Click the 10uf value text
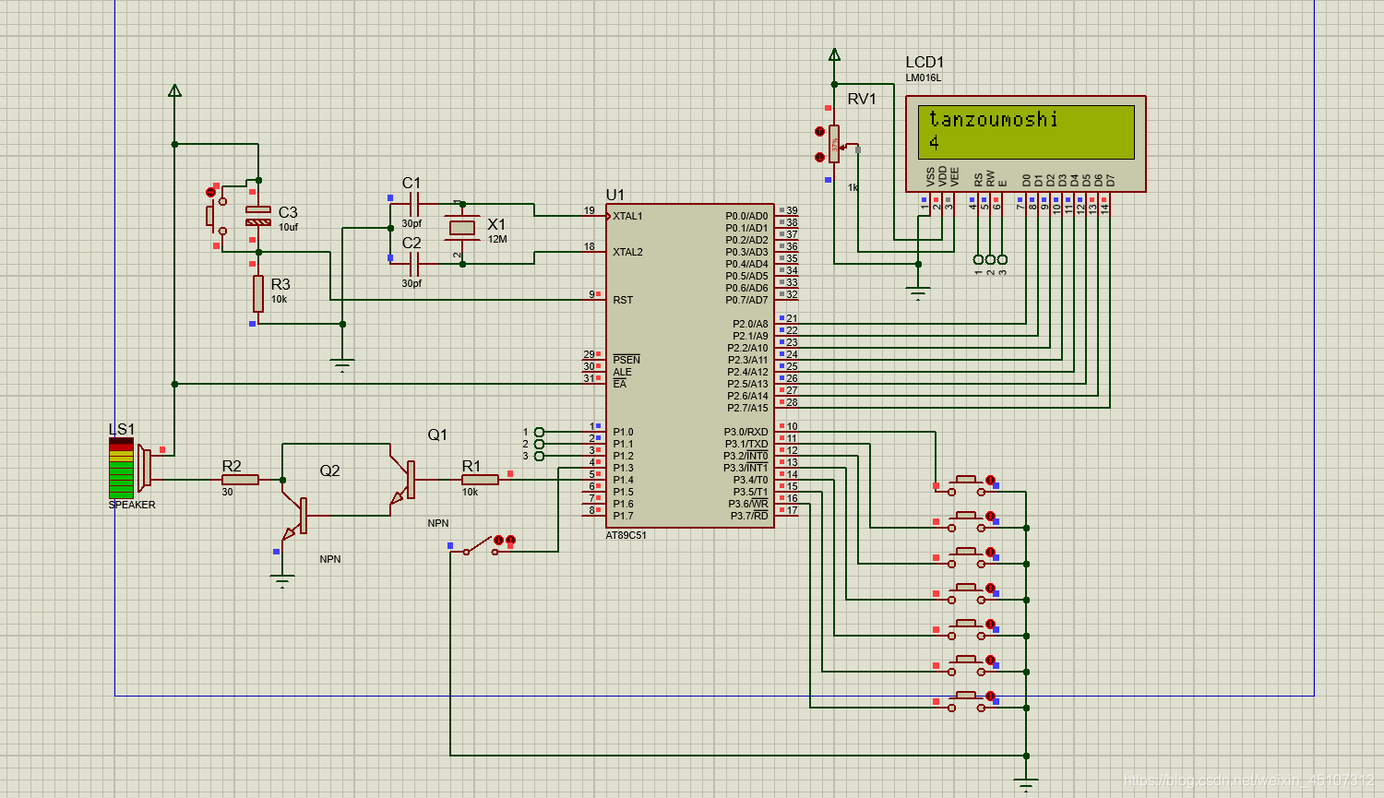The width and height of the screenshot is (1384, 798). point(288,227)
